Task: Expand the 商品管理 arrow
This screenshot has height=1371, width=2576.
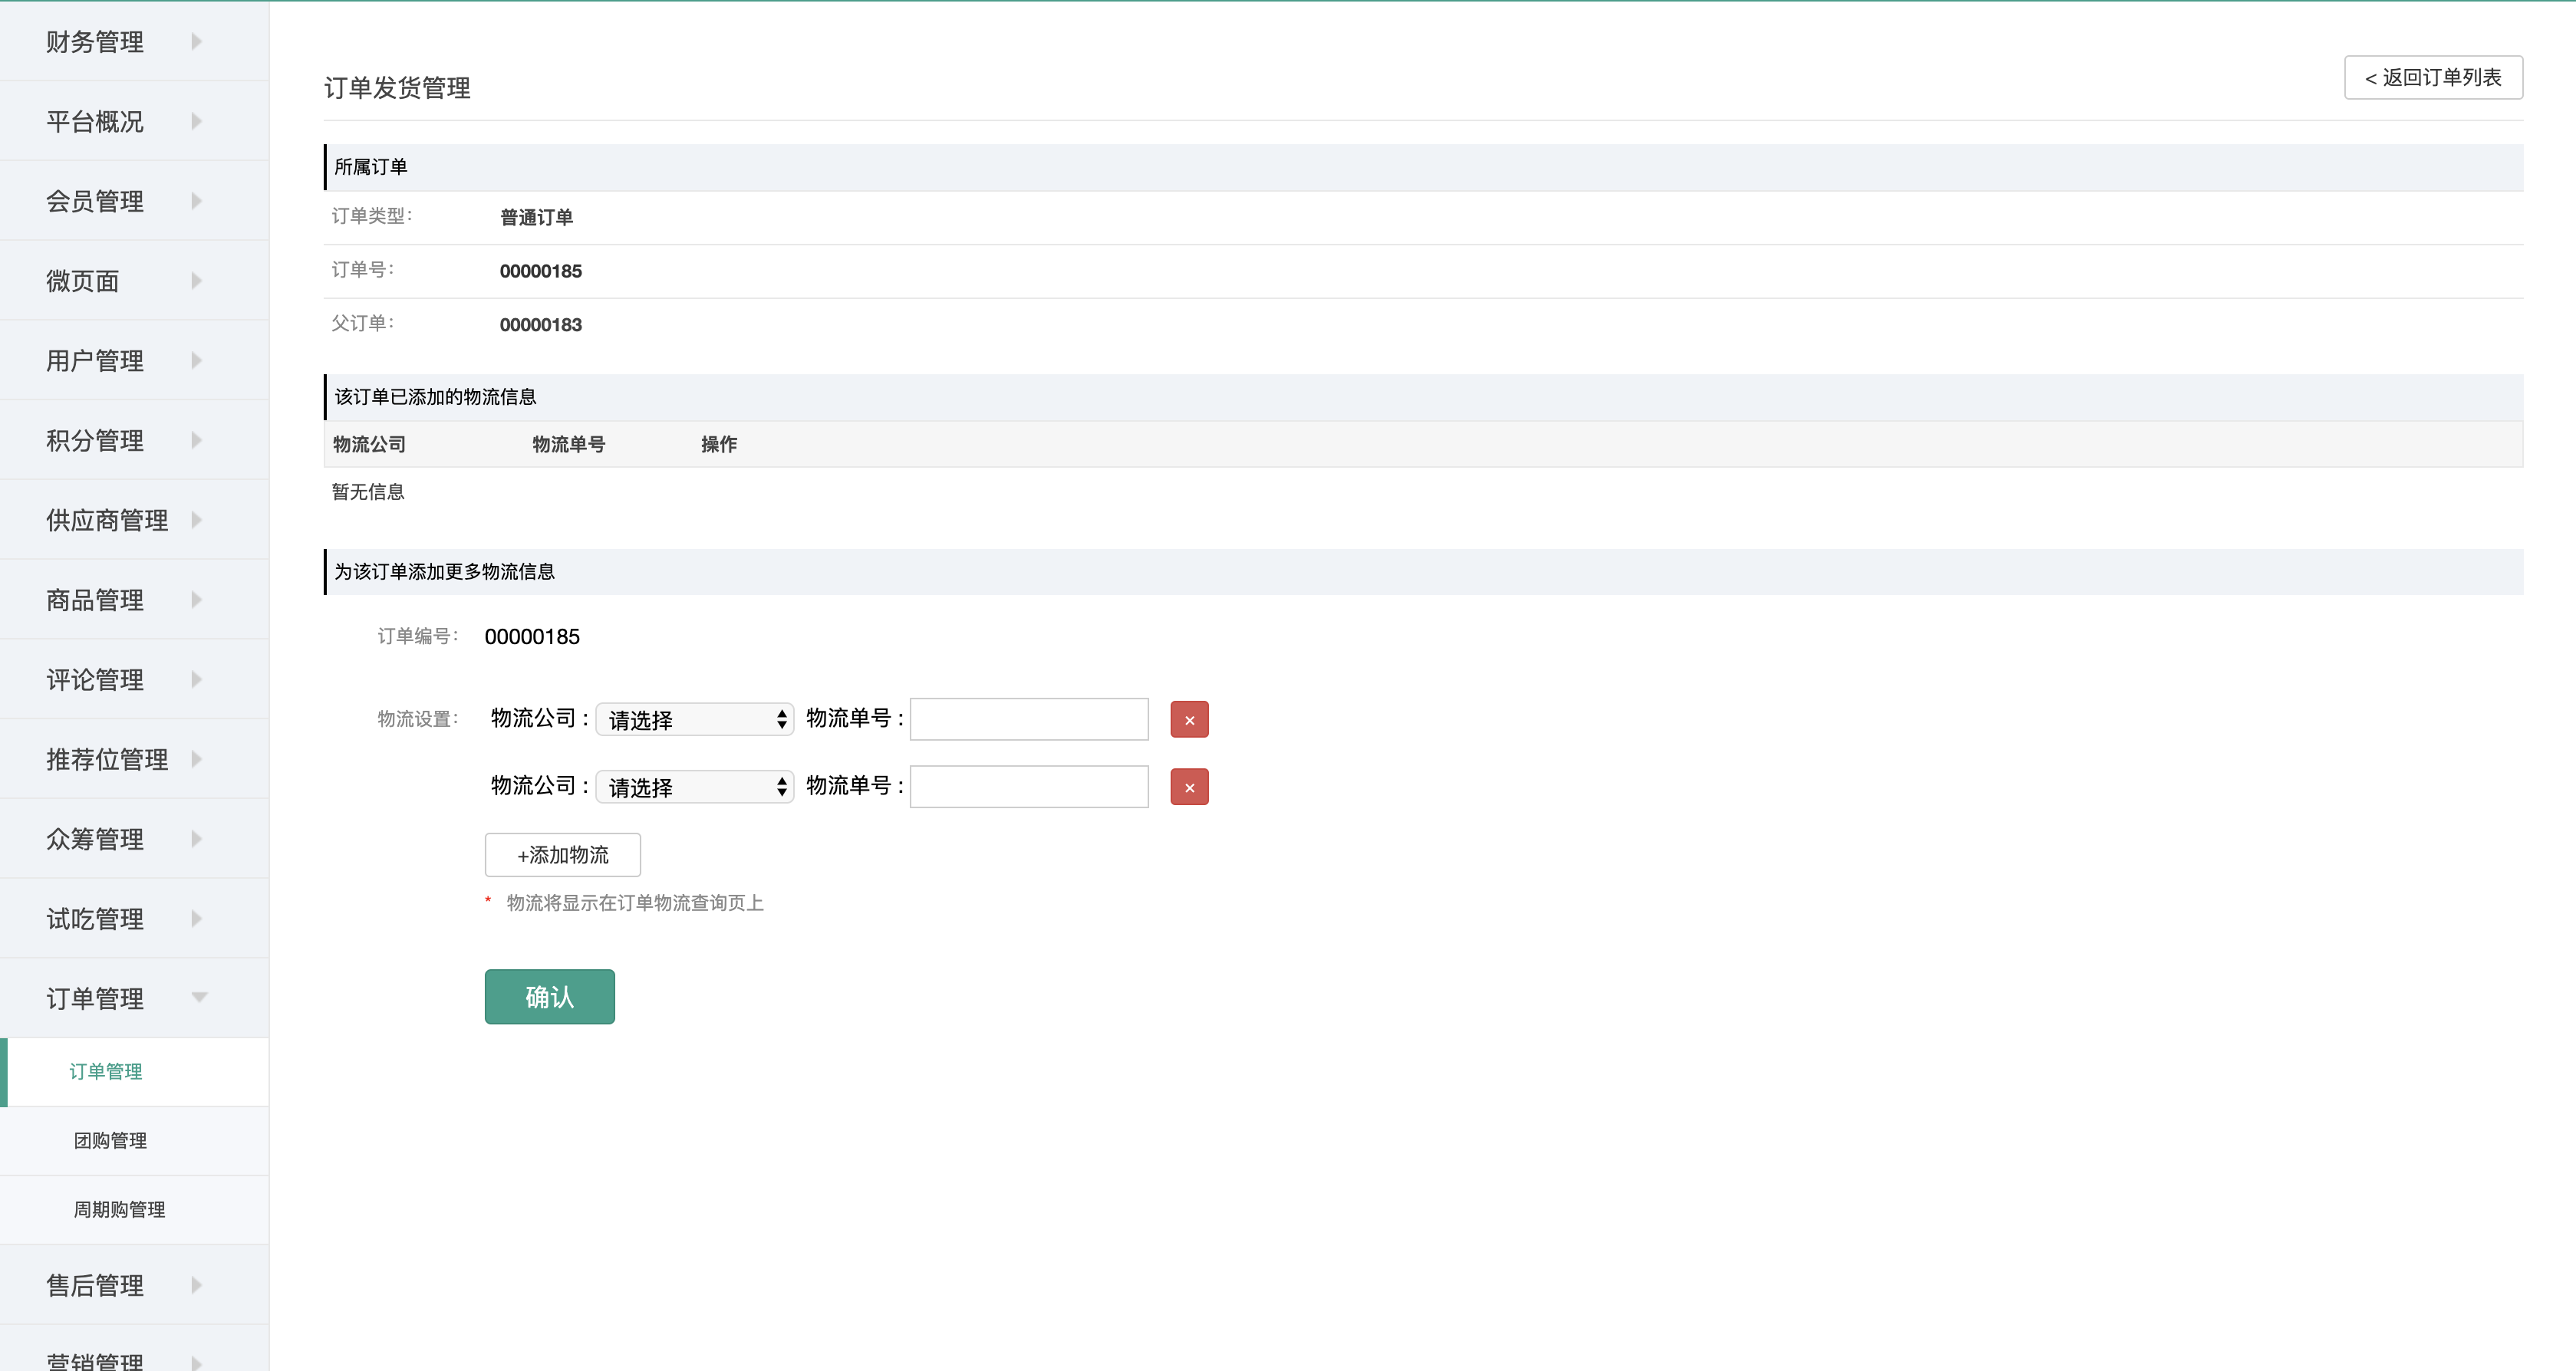Action: (x=196, y=600)
